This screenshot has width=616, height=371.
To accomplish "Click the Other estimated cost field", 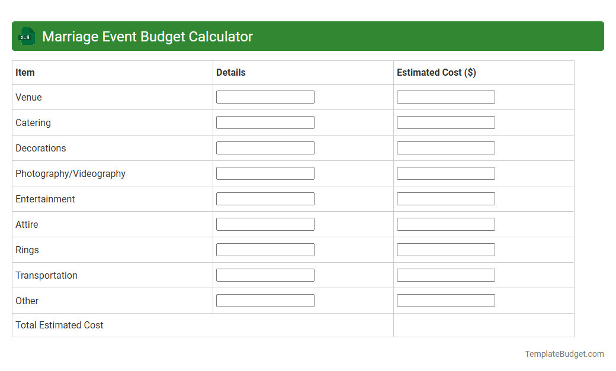I will 445,300.
